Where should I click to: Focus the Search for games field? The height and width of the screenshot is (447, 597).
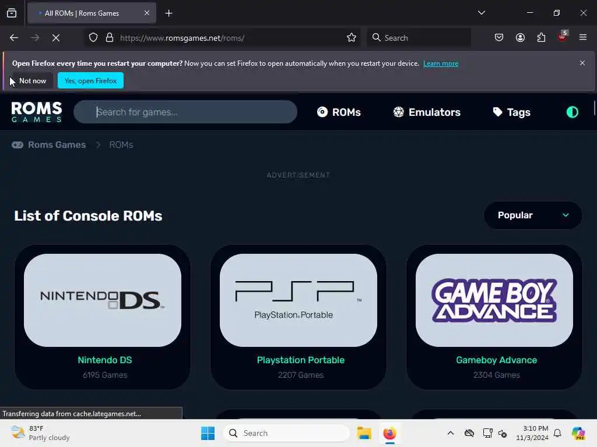pyautogui.click(x=185, y=112)
